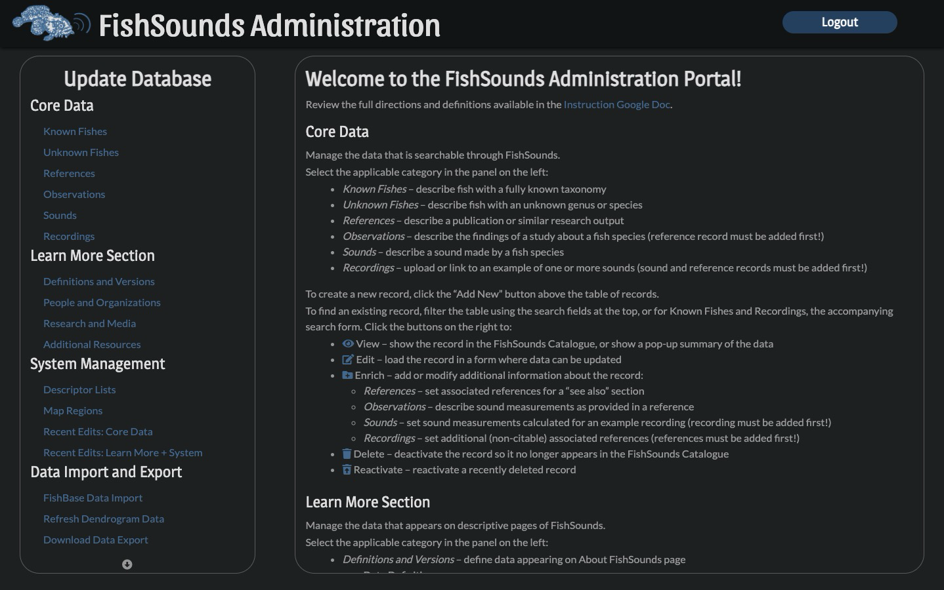Open Known Fishes in the sidebar
This screenshot has width=944, height=590.
[75, 131]
